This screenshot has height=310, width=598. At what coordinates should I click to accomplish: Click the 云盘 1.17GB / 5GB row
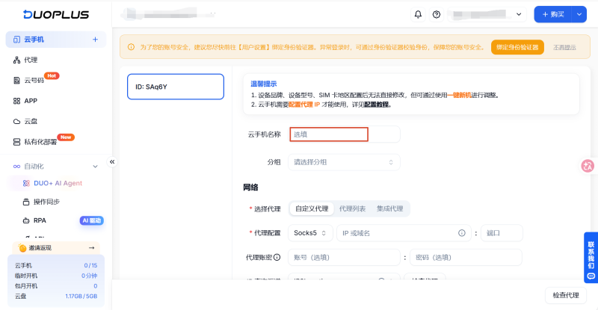(56, 296)
